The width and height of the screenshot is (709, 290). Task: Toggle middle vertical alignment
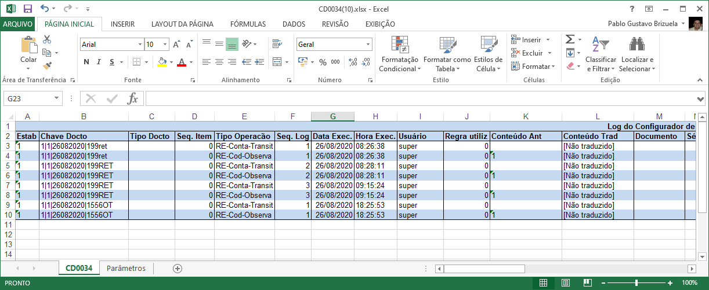[219, 44]
